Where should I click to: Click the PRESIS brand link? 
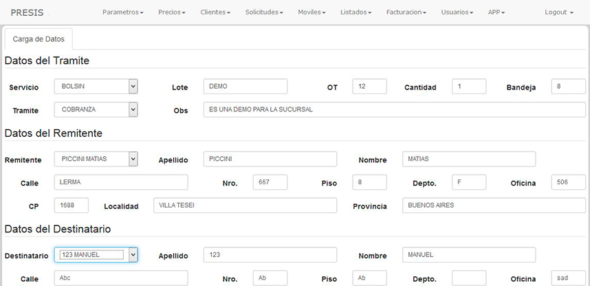pos(28,12)
